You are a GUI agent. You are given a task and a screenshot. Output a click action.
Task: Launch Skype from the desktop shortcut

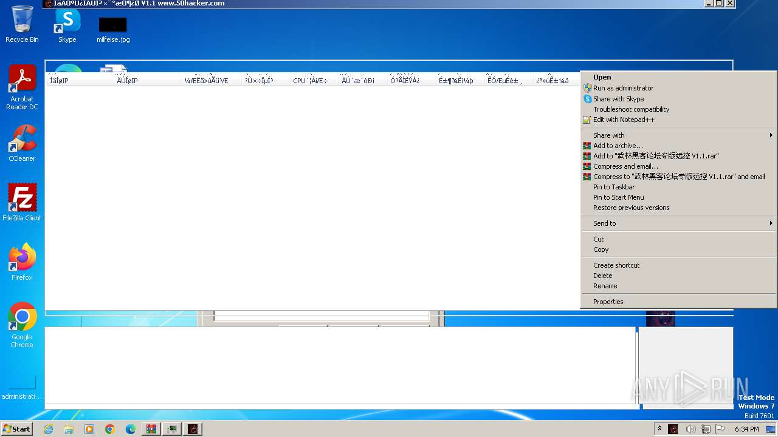67,25
